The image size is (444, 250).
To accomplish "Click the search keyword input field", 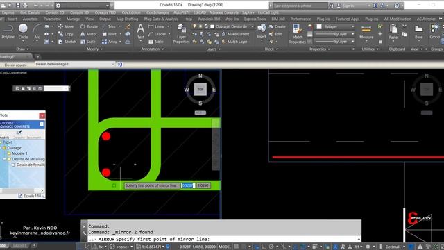I will 300,6.
